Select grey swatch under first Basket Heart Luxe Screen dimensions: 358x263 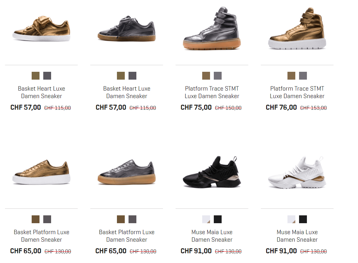[47, 76]
